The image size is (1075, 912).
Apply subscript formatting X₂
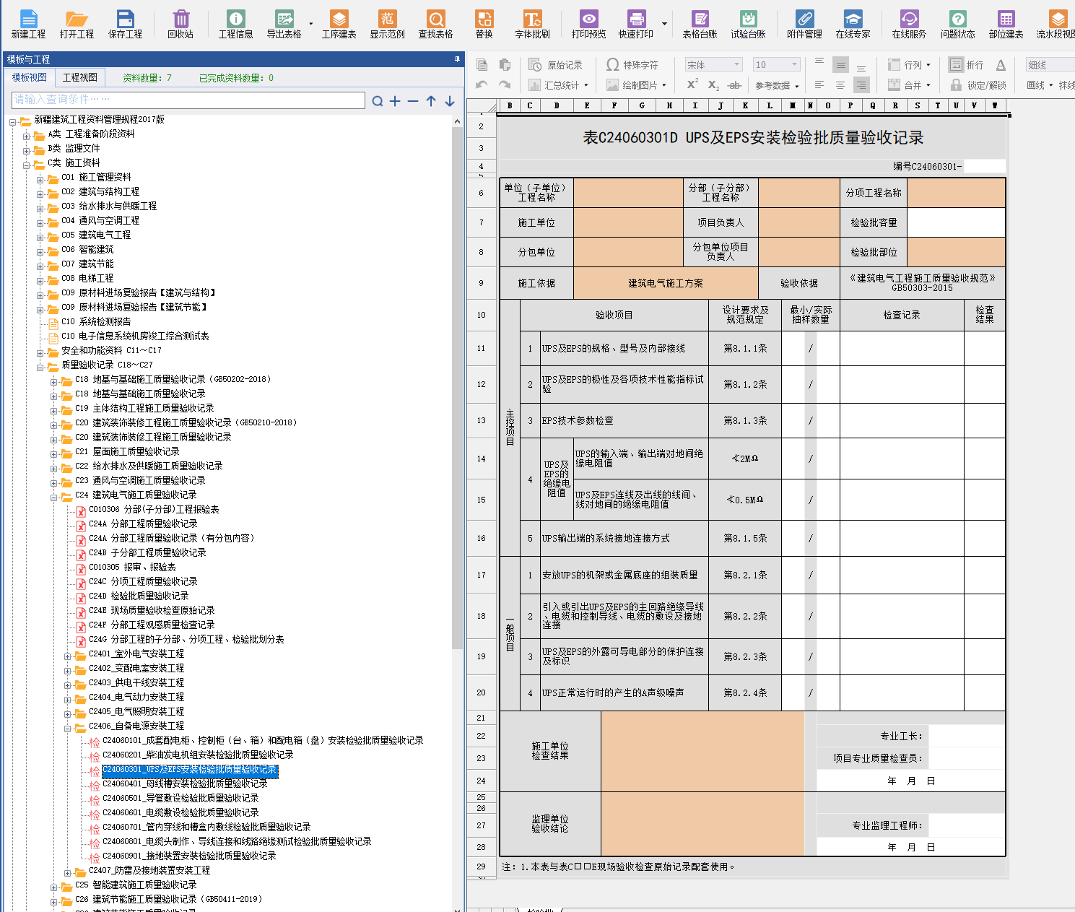(713, 85)
